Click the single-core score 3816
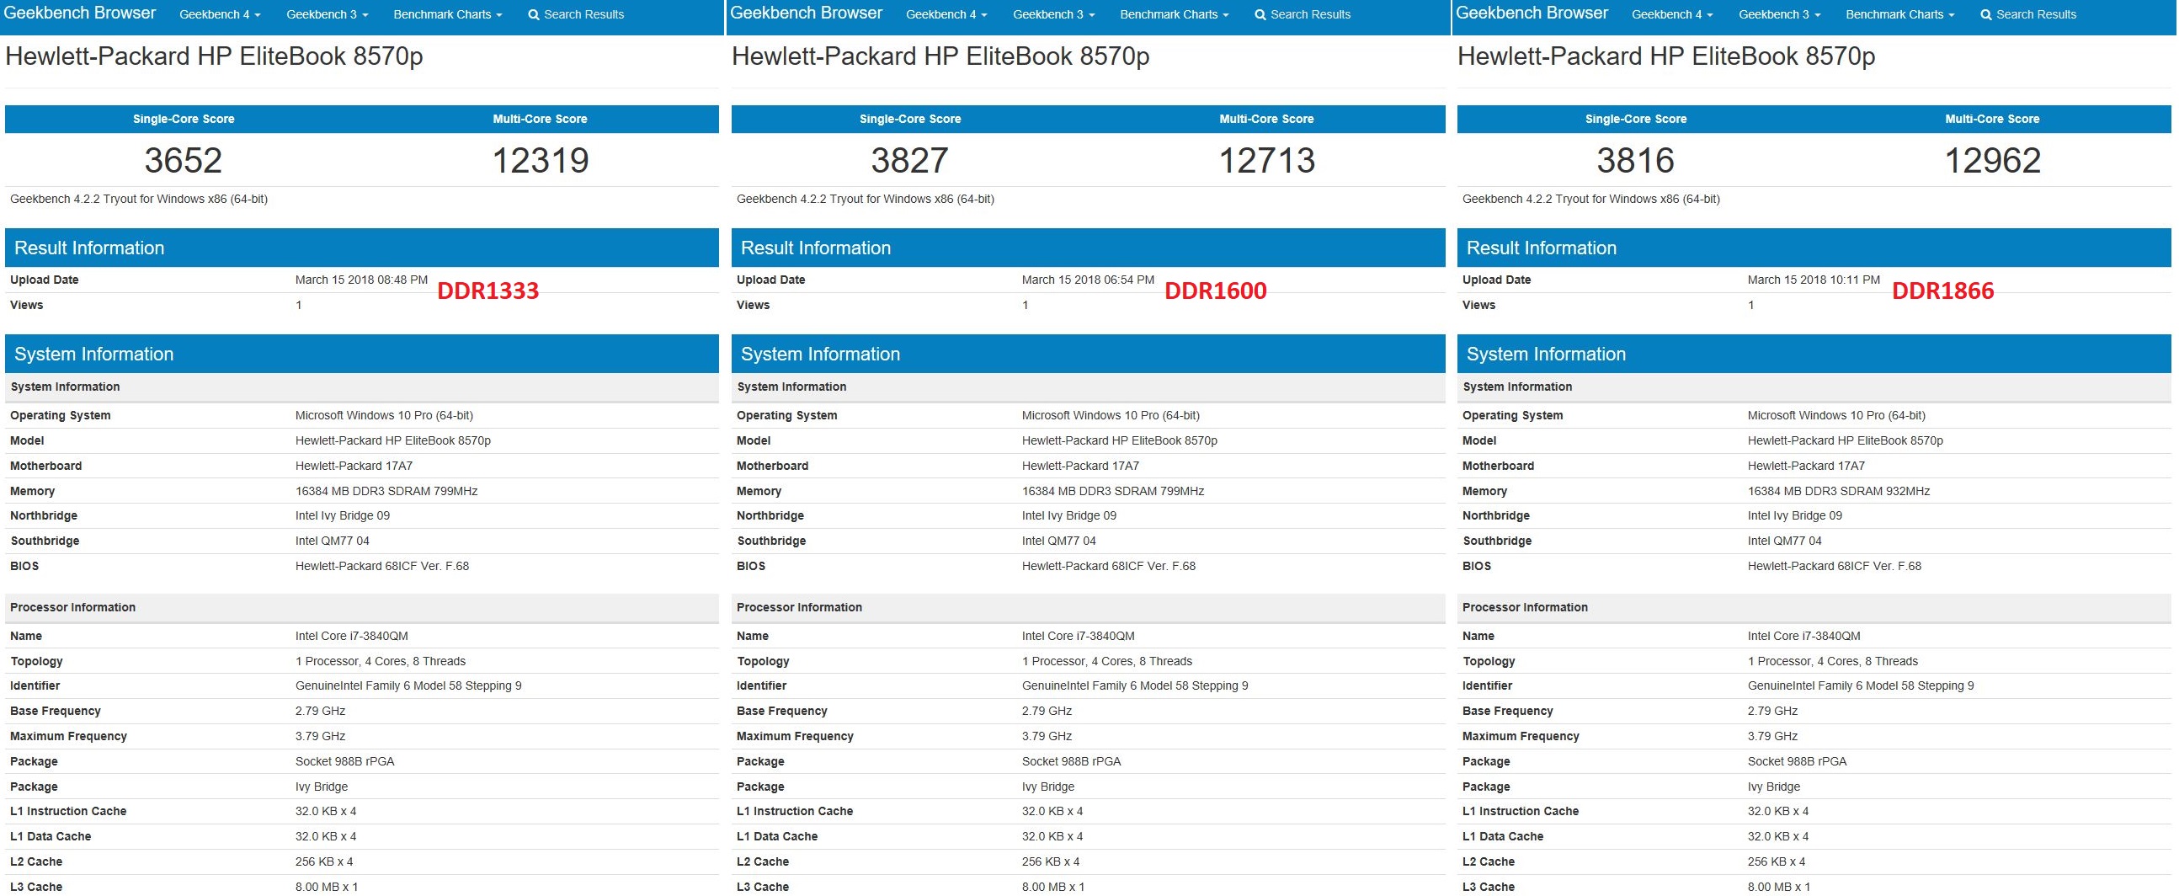Image resolution: width=2179 pixels, height=896 pixels. (x=1636, y=161)
